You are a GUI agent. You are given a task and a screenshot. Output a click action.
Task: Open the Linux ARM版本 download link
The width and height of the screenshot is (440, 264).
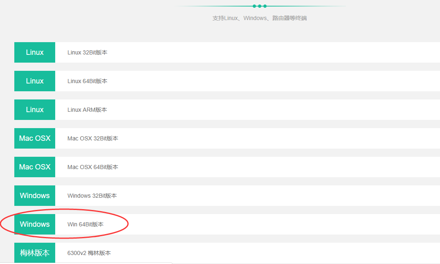pyautogui.click(x=87, y=110)
